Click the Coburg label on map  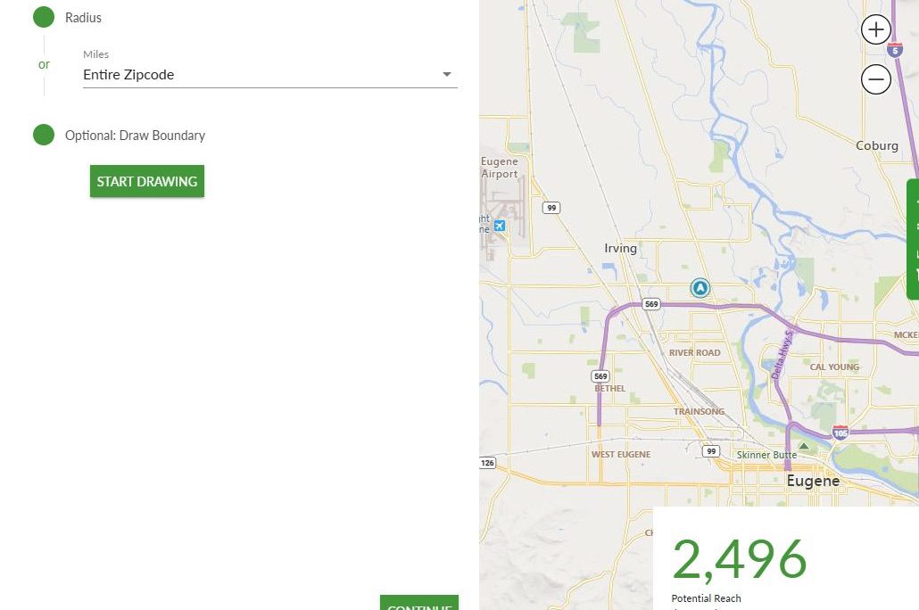pos(877,146)
